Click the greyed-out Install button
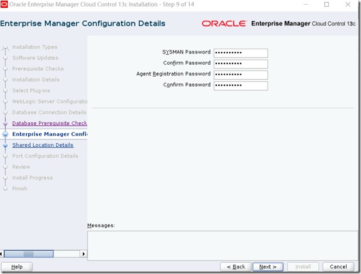This screenshot has width=361, height=274. (x=303, y=267)
